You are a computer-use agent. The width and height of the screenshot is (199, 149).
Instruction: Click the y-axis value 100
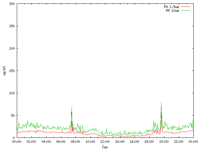12,93
